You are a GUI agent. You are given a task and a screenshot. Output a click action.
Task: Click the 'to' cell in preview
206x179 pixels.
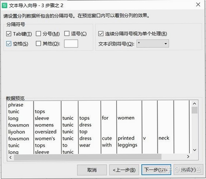[65, 145]
